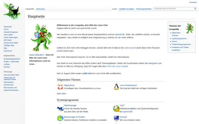Select the Hauptseite tab
Image resolution: width=199 pixels, height=124 pixels.
click(x=30, y=9)
